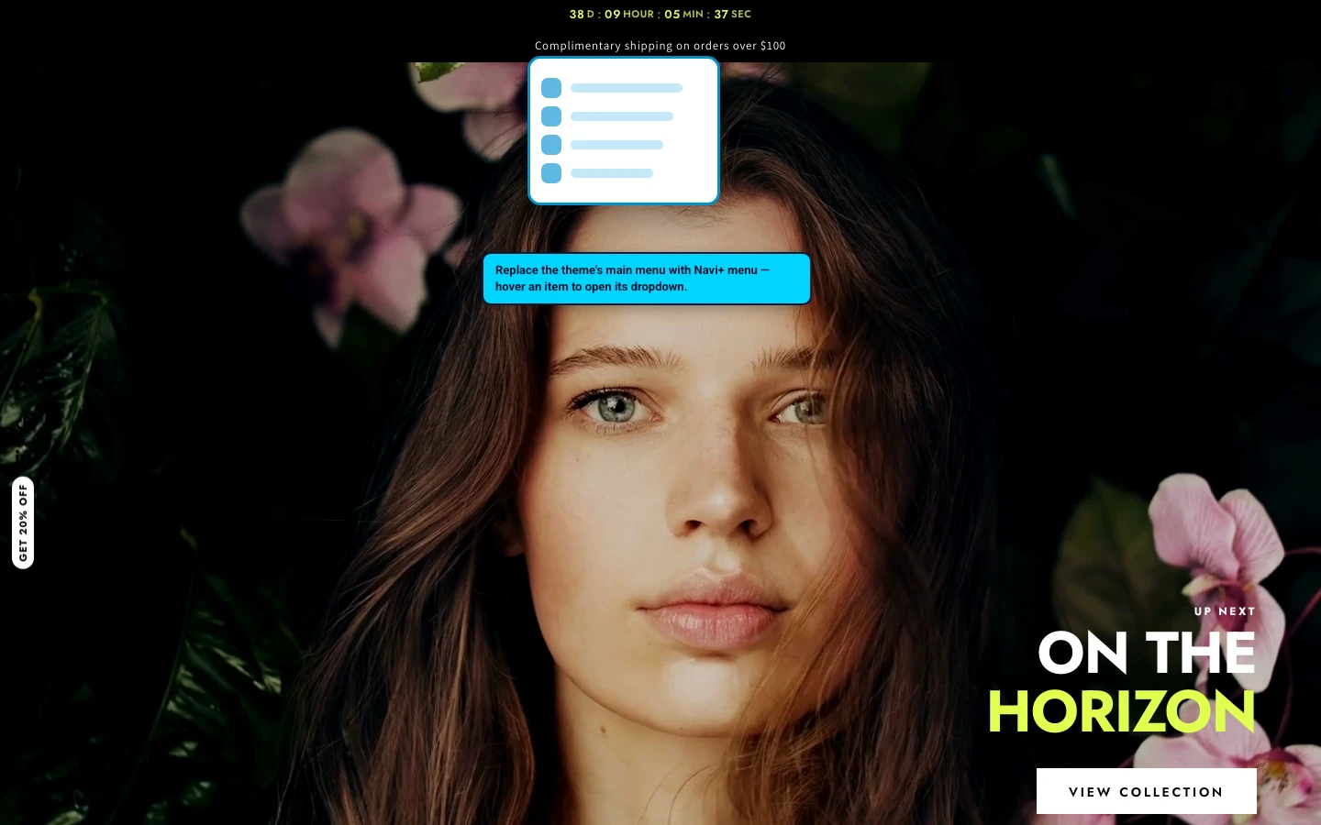This screenshot has height=825, width=1321.
Task: Click the yellow 'HORIZON' headline word
Action: coord(1122,712)
